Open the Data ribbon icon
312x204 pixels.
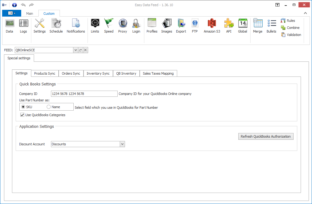pyautogui.click(x=9, y=26)
